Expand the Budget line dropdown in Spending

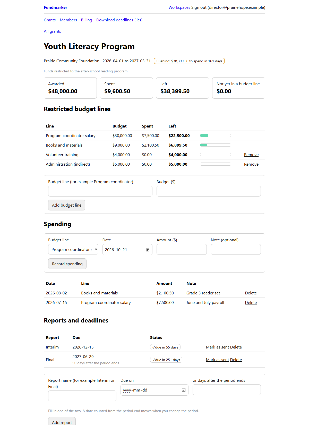point(73,249)
